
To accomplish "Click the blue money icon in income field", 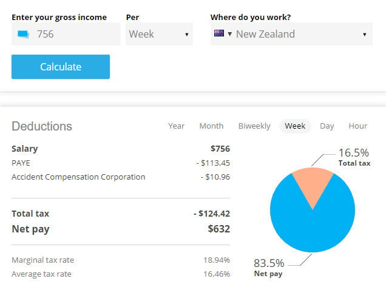I will (x=24, y=34).
